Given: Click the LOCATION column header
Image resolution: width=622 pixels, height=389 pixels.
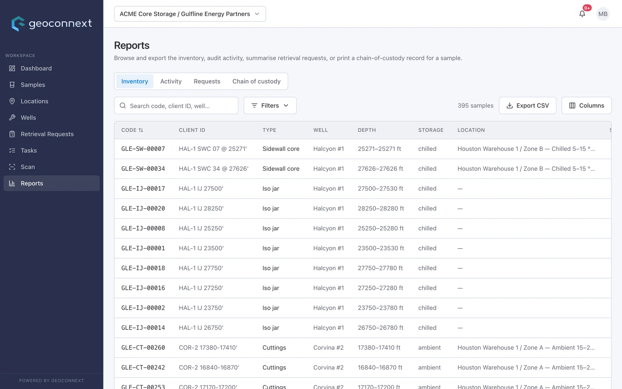Looking at the screenshot, I should (x=471, y=130).
